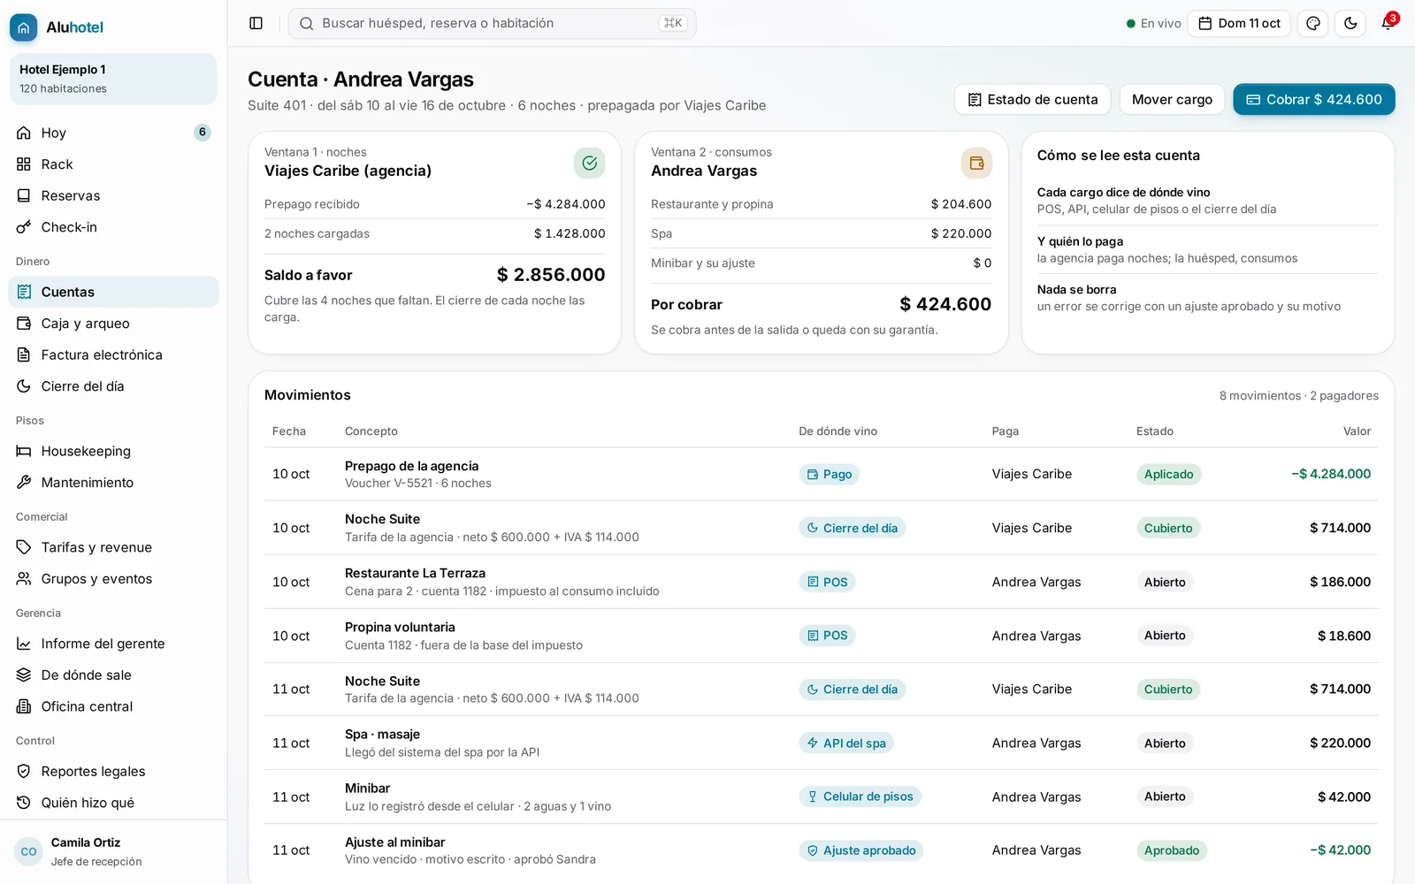This screenshot has height=884, width=1415.
Task: Open Informe del gerente
Action: (x=113, y=644)
